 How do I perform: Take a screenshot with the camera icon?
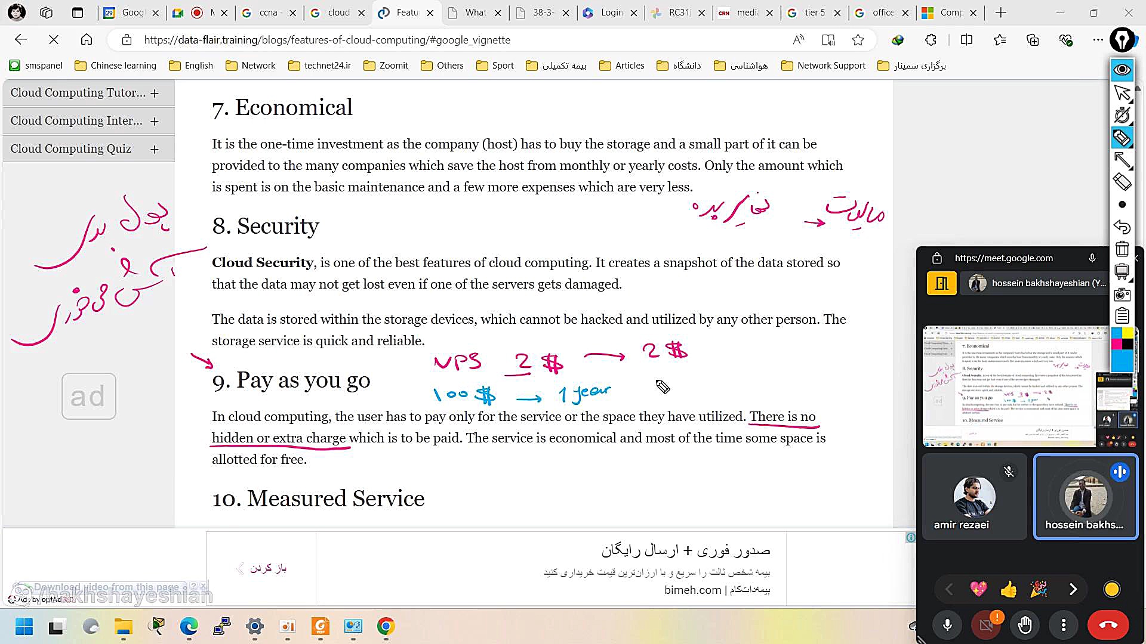pyautogui.click(x=1122, y=294)
